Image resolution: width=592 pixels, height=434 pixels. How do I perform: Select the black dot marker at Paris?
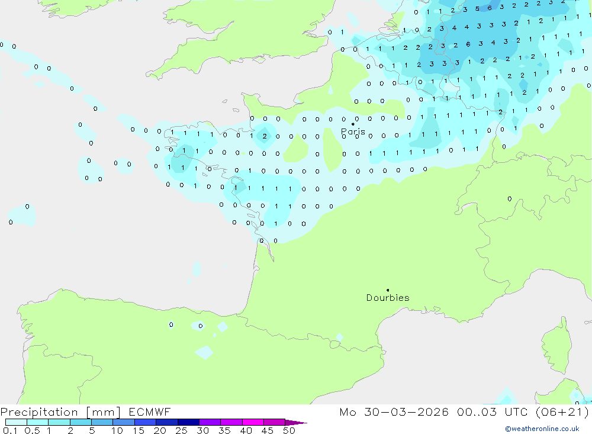(353, 124)
